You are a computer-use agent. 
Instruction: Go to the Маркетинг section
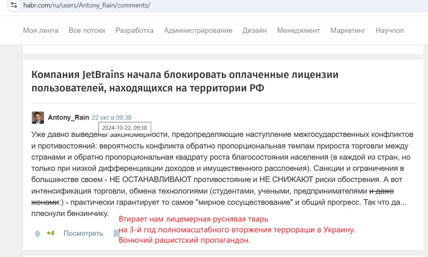tap(348, 31)
